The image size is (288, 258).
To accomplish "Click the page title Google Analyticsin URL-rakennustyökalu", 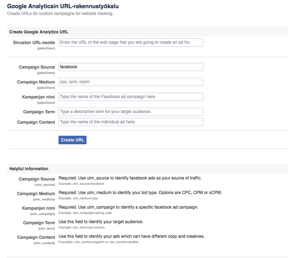I will [x=63, y=6].
